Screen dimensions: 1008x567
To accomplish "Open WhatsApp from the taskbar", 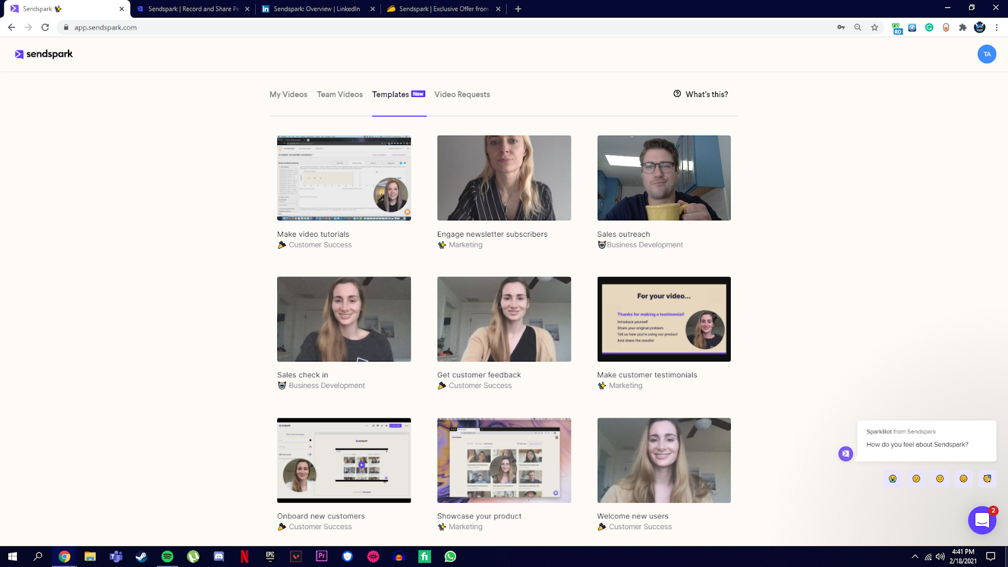I will pos(450,556).
